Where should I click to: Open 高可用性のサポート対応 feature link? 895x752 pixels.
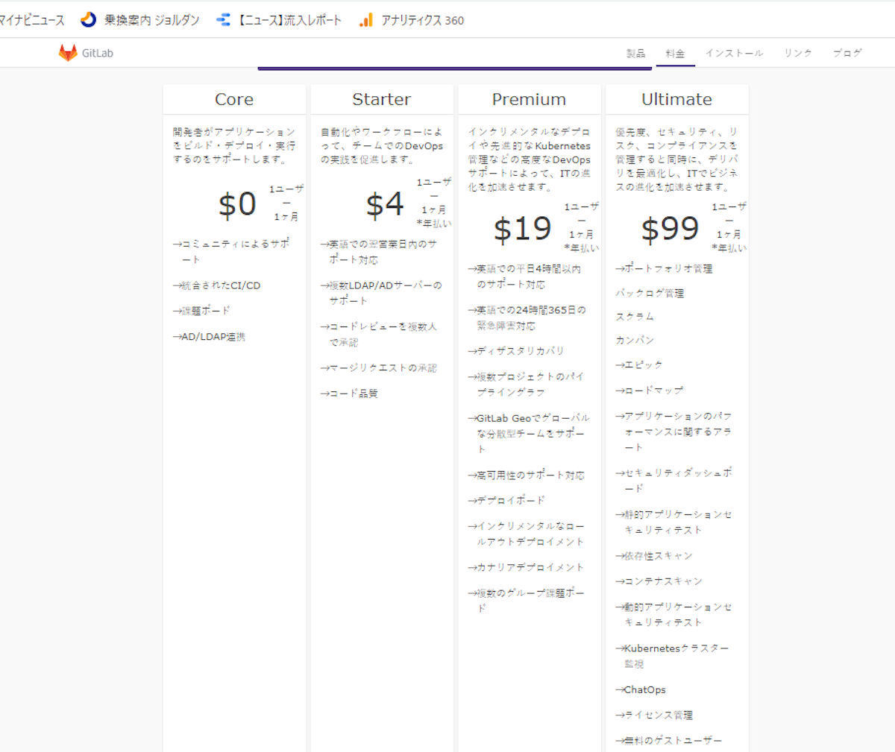click(x=526, y=475)
